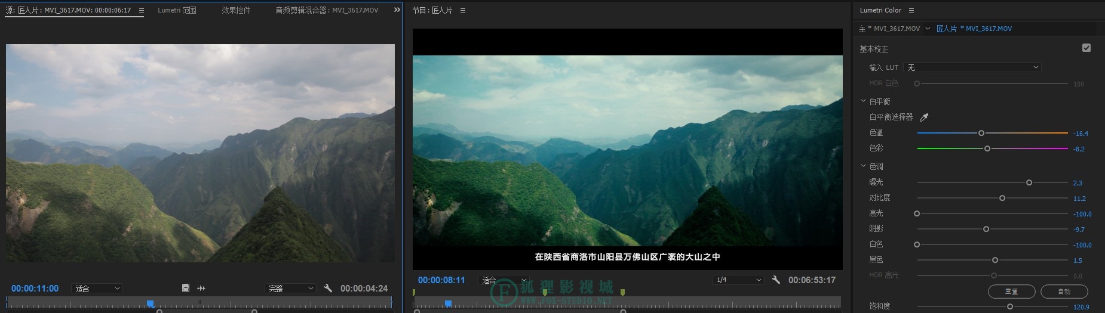Viewport: 1105px width, 313px height.
Task: Adjust the 高光 highlights slider handle
Action: [917, 213]
